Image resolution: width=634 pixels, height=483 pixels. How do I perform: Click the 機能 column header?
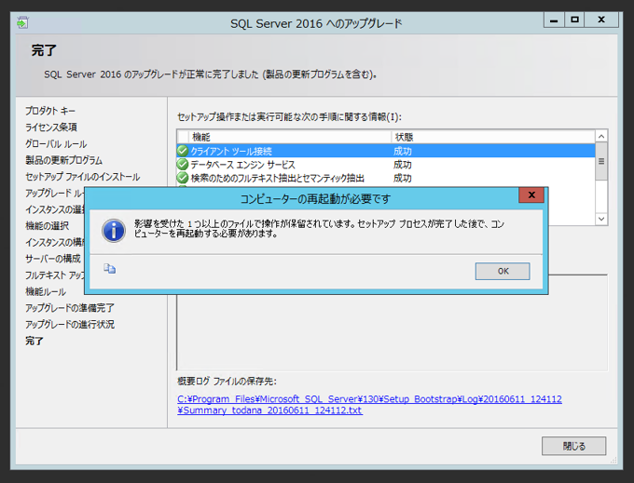click(x=290, y=137)
